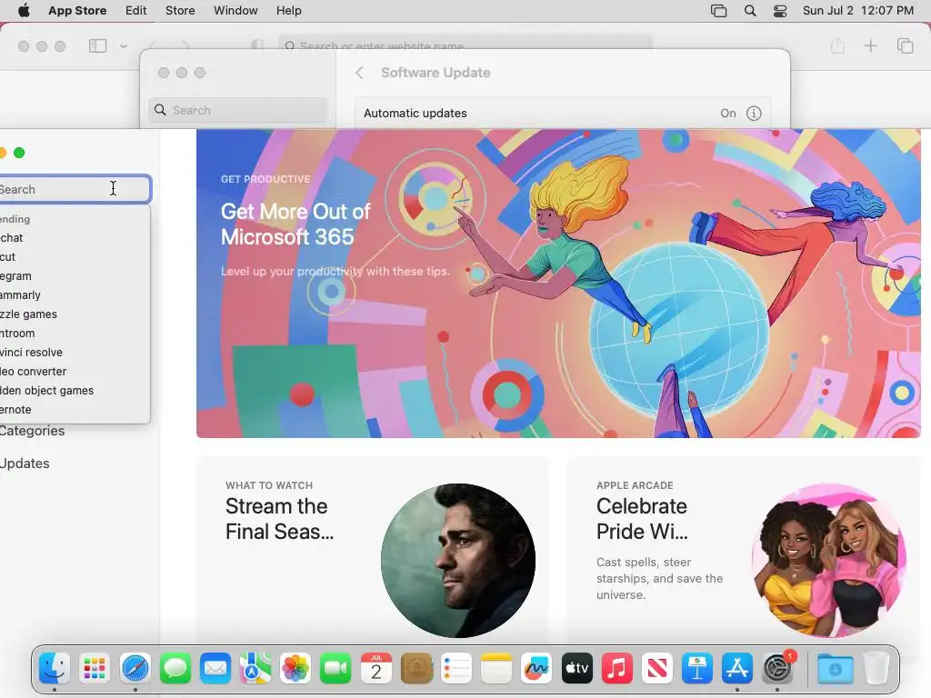Choose 'grammarly' trending suggestion
The width and height of the screenshot is (931, 698).
click(75, 295)
